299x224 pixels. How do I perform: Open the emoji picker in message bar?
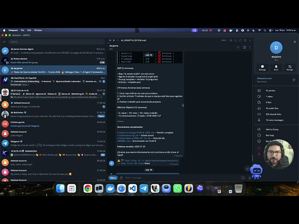[243, 178]
